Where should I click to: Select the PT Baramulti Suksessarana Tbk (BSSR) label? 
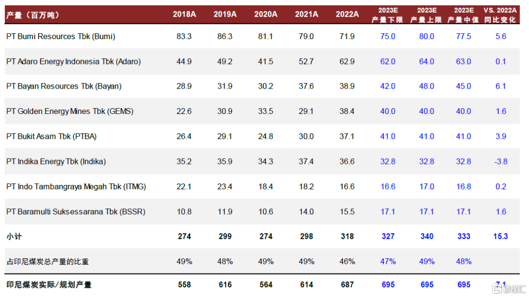(x=76, y=212)
